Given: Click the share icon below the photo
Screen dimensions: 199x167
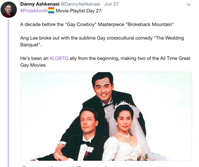Looking at the screenshot, I should (106, 166).
